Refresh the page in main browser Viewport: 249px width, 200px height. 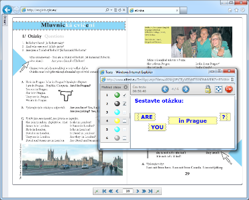[119, 10]
